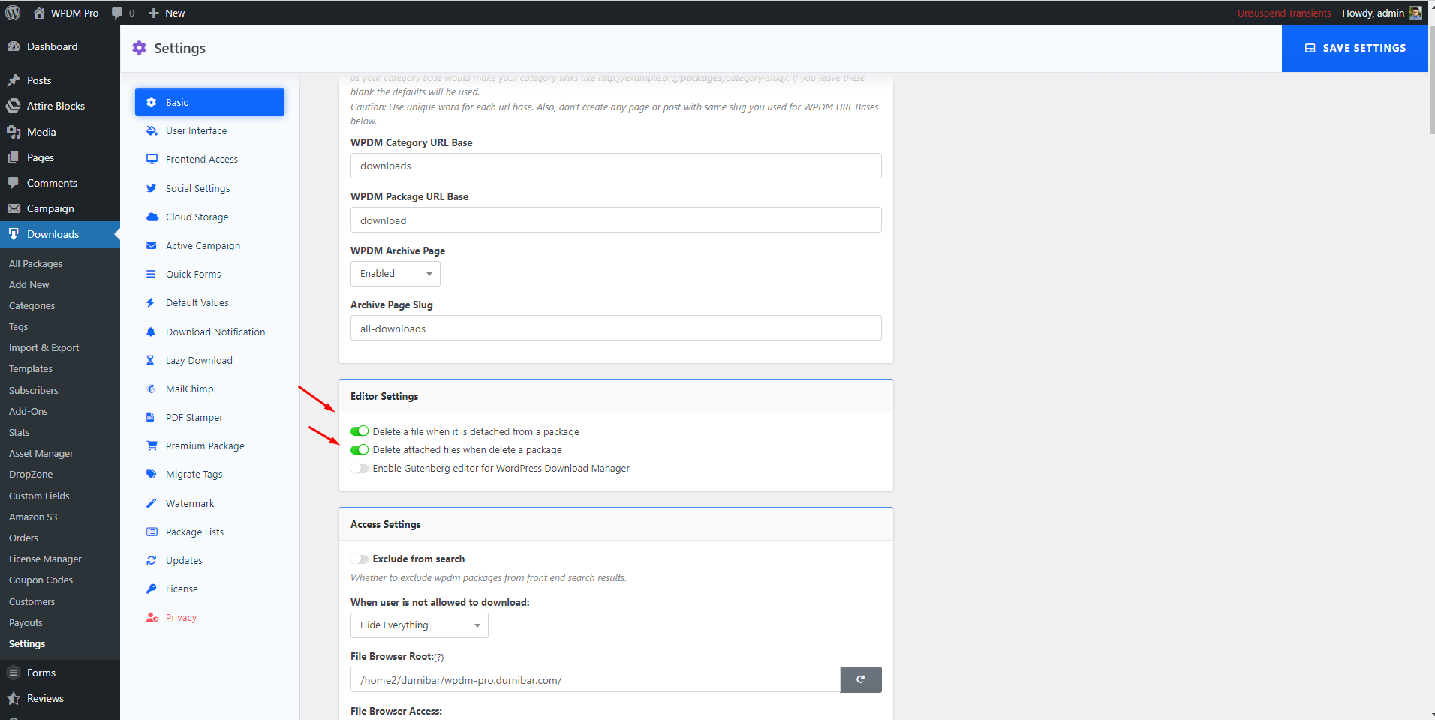Click the WPDM Package URL Base field

[615, 220]
